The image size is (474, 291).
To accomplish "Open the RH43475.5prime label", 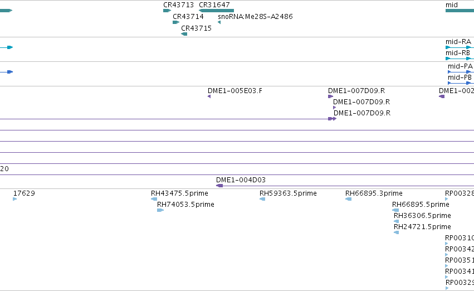I will (179, 193).
